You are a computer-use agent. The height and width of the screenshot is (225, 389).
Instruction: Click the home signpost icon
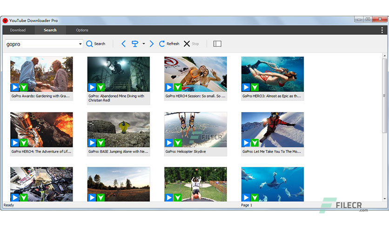click(135, 44)
